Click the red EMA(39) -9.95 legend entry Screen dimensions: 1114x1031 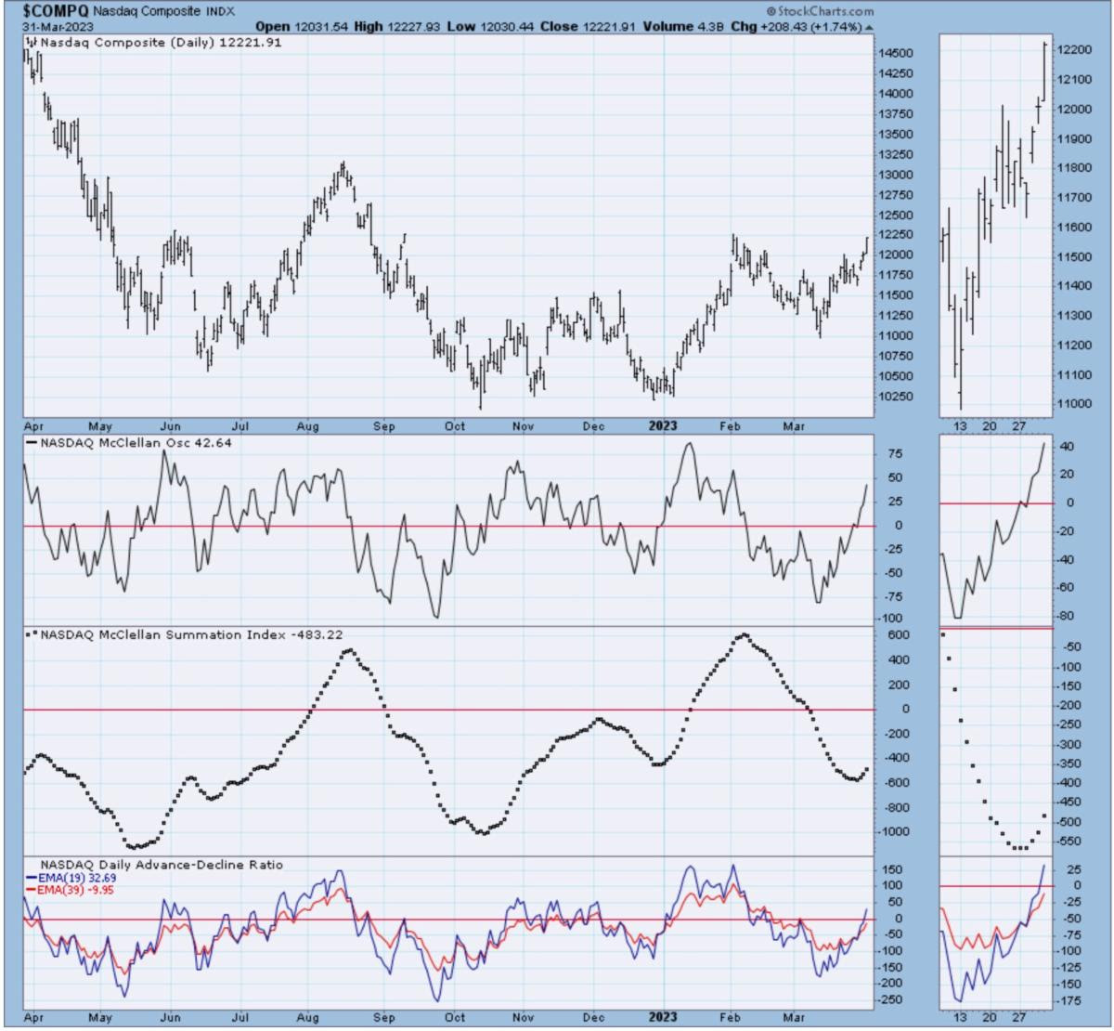[x=71, y=889]
